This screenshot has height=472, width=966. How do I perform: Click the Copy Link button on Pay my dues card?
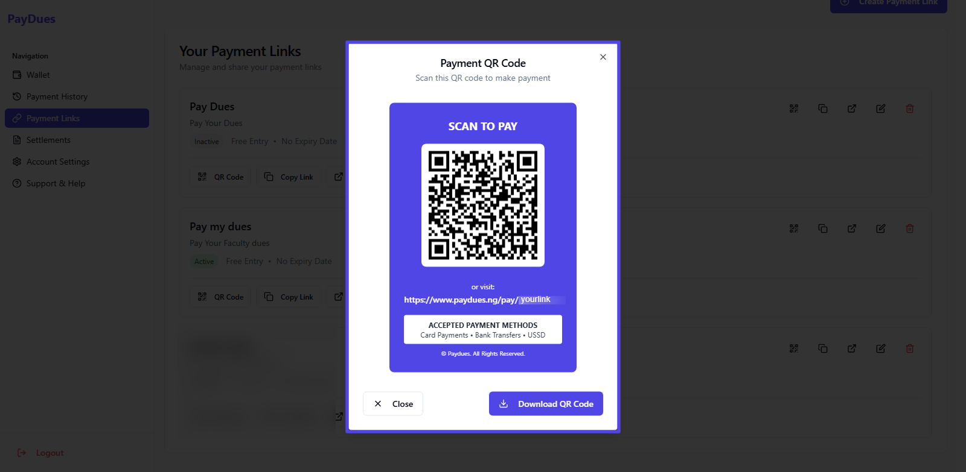[289, 297]
